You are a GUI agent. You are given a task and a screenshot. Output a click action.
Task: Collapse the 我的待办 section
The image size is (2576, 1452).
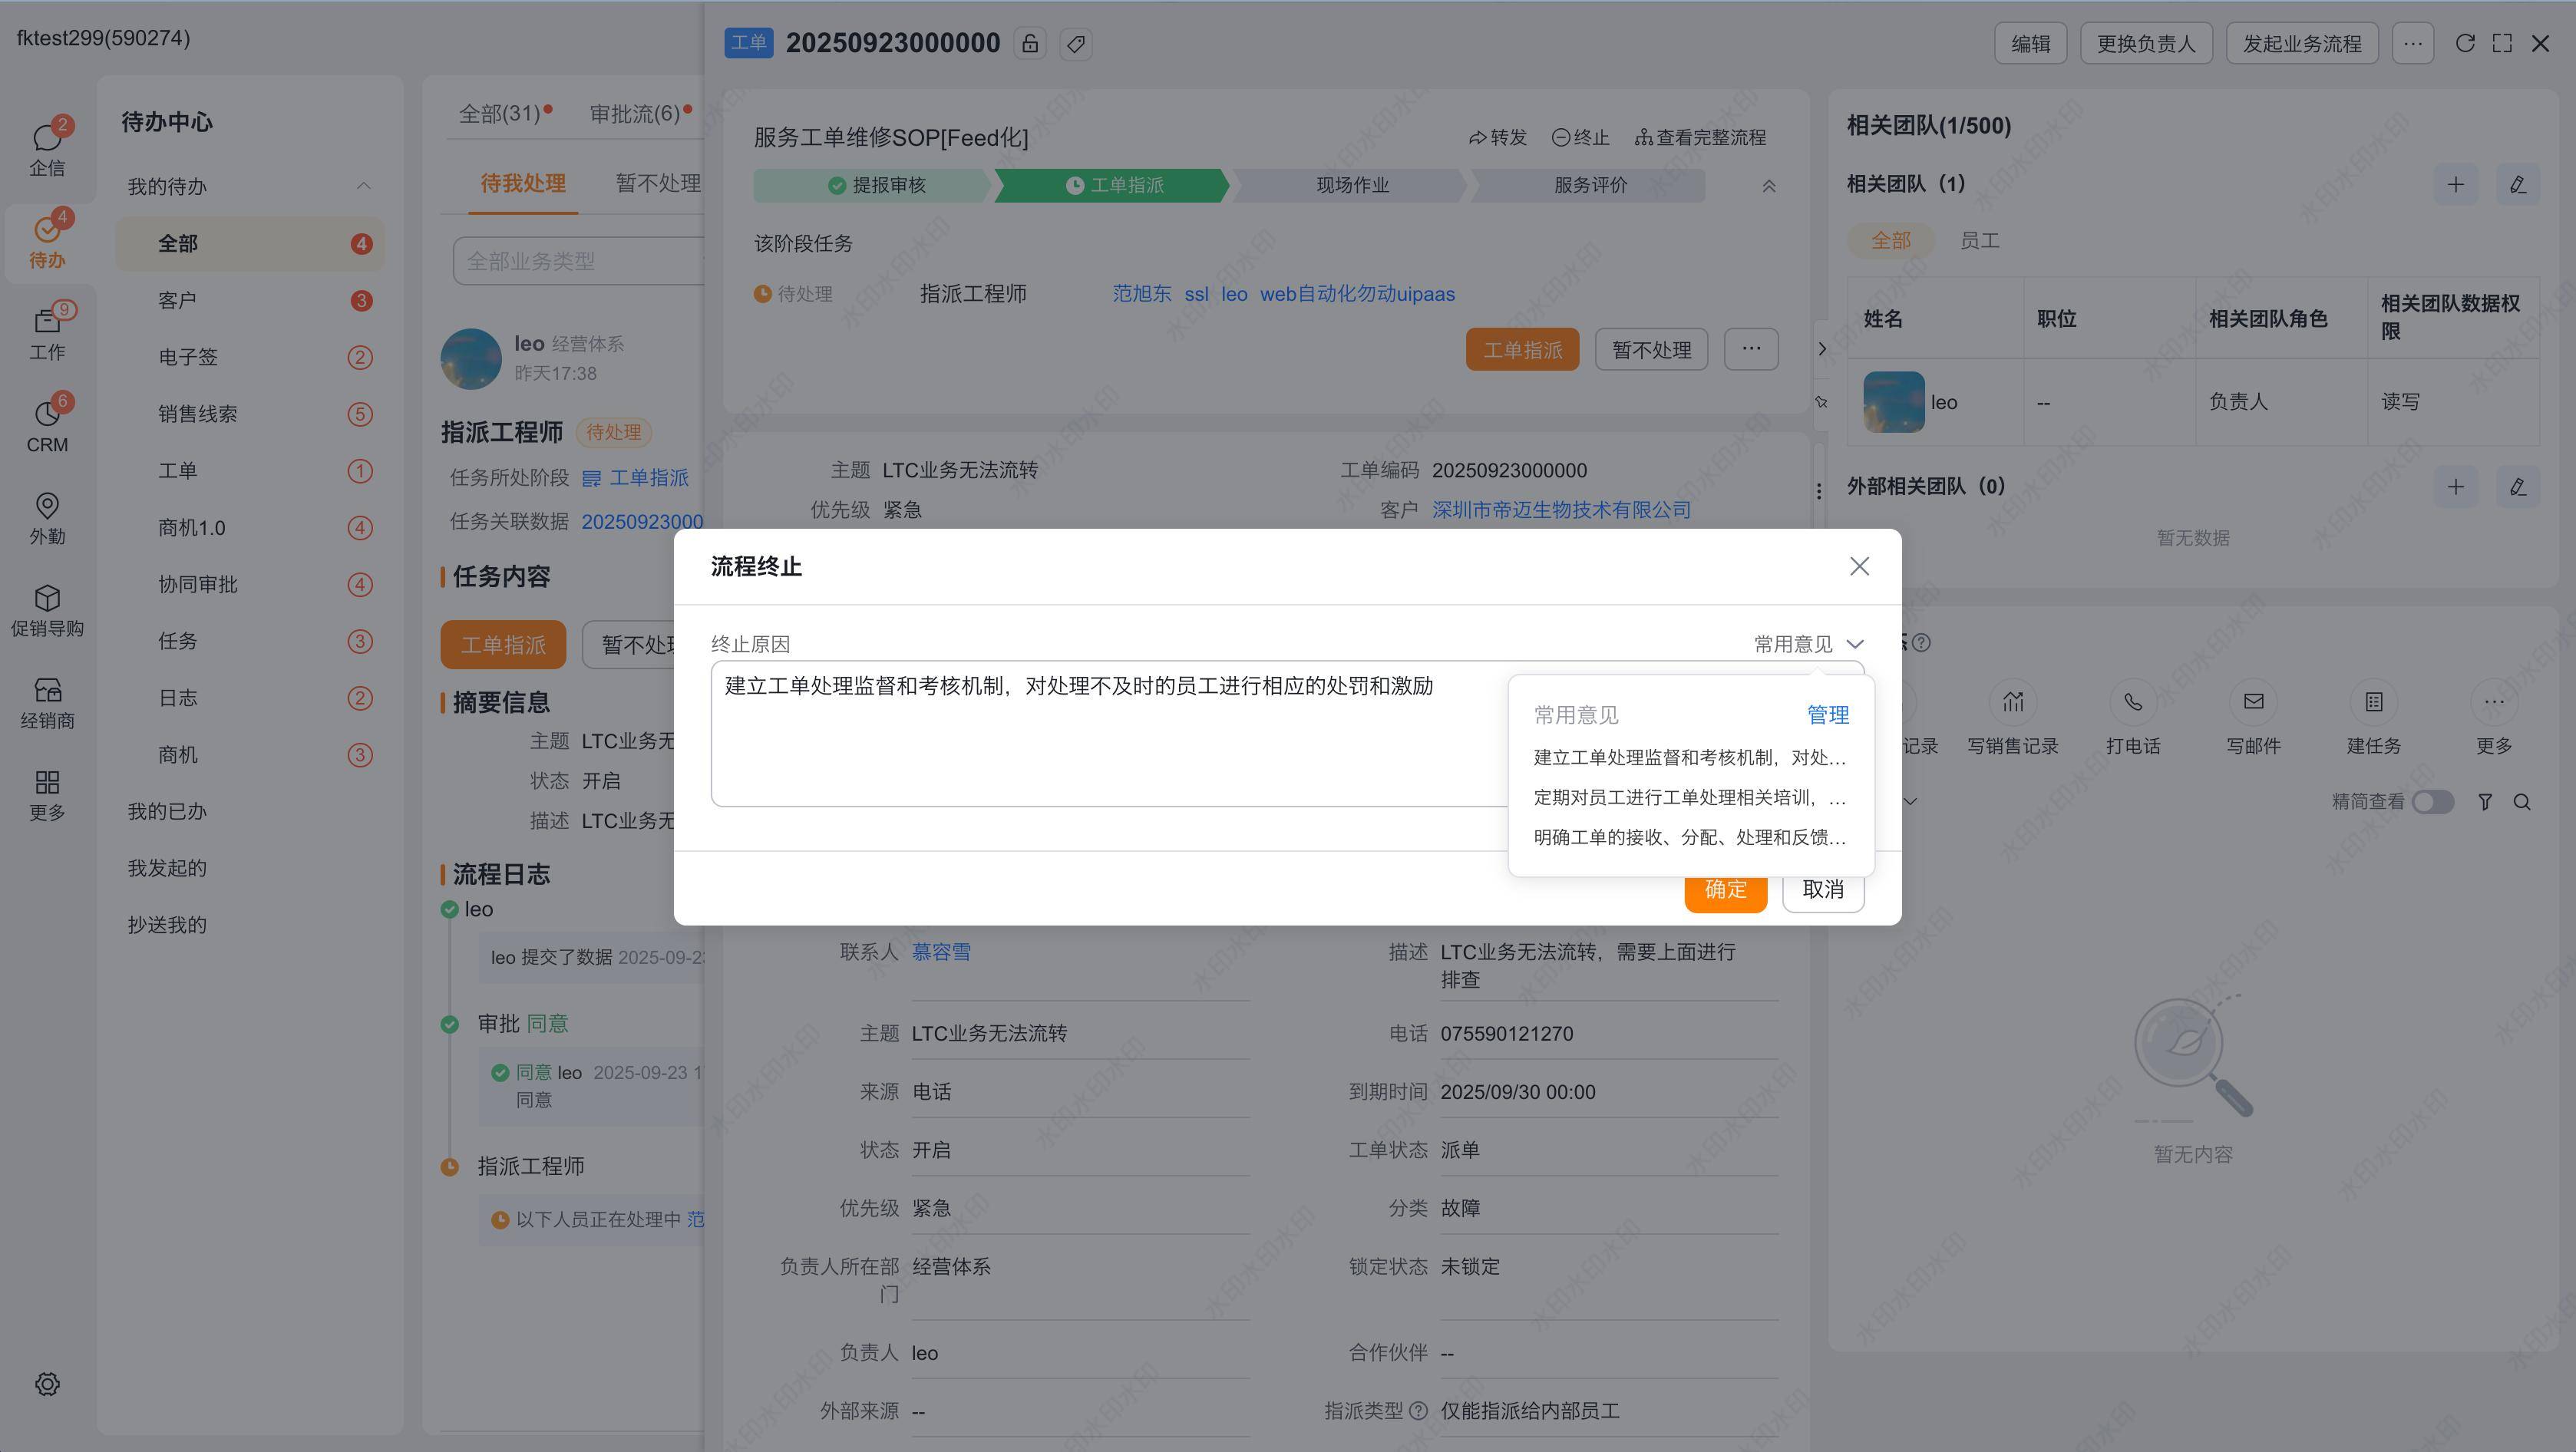pyautogui.click(x=363, y=186)
